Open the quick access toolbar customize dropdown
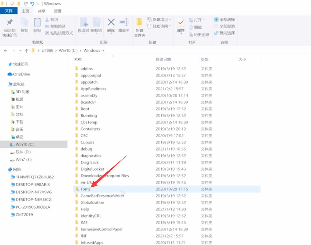 [38, 4]
